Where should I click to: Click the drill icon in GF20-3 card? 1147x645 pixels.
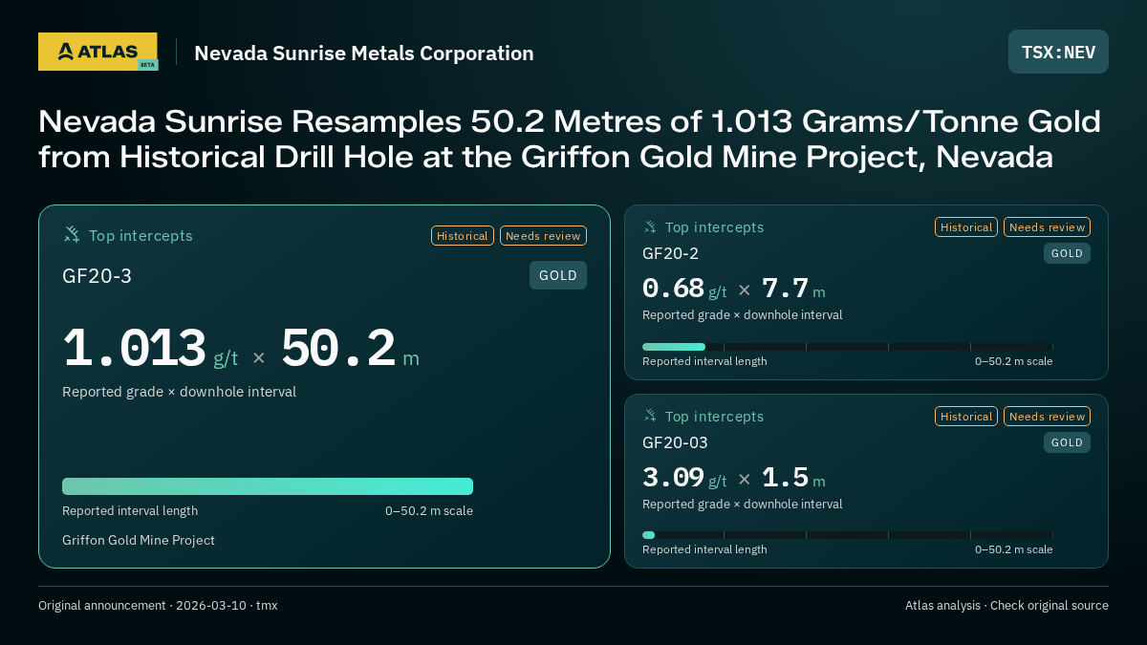click(x=72, y=234)
